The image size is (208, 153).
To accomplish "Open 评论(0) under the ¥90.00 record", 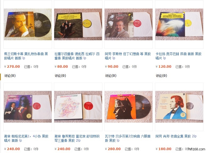I will [111, 76].
